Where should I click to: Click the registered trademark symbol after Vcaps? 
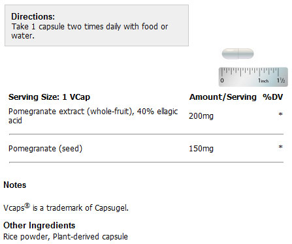27,206
